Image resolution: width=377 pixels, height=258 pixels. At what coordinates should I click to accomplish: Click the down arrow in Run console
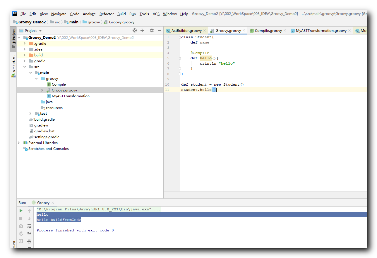click(x=29, y=218)
